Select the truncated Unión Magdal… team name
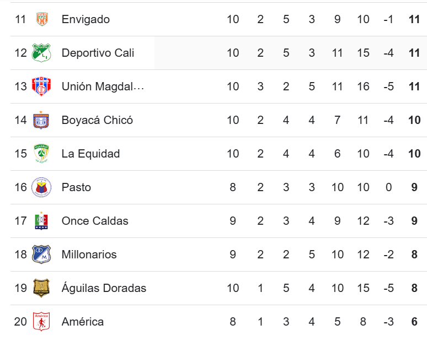427x341 pixels. [103, 86]
